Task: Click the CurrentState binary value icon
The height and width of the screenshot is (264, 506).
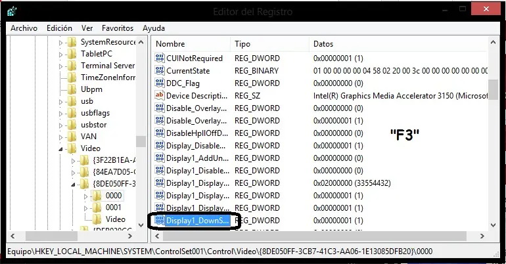Action: [160, 70]
